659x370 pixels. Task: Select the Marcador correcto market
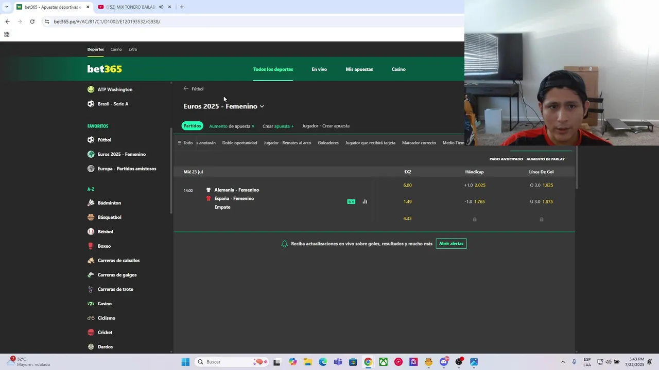click(x=419, y=143)
